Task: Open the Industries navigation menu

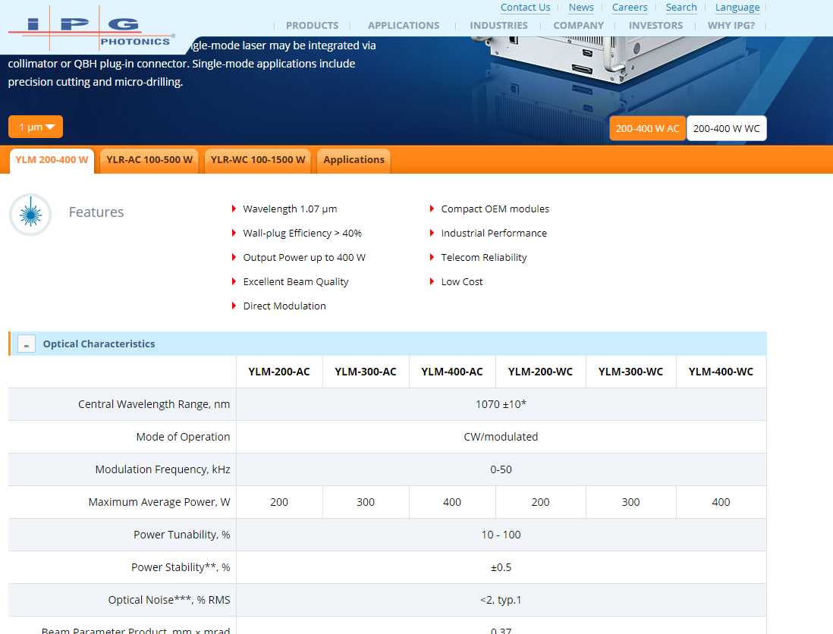Action: point(498,25)
